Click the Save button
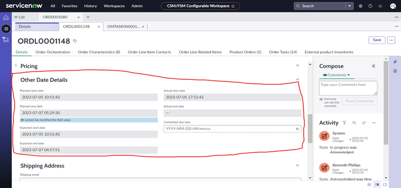 tap(377, 40)
